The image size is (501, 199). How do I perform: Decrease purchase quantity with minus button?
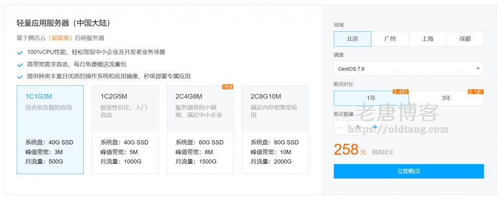pos(341,127)
